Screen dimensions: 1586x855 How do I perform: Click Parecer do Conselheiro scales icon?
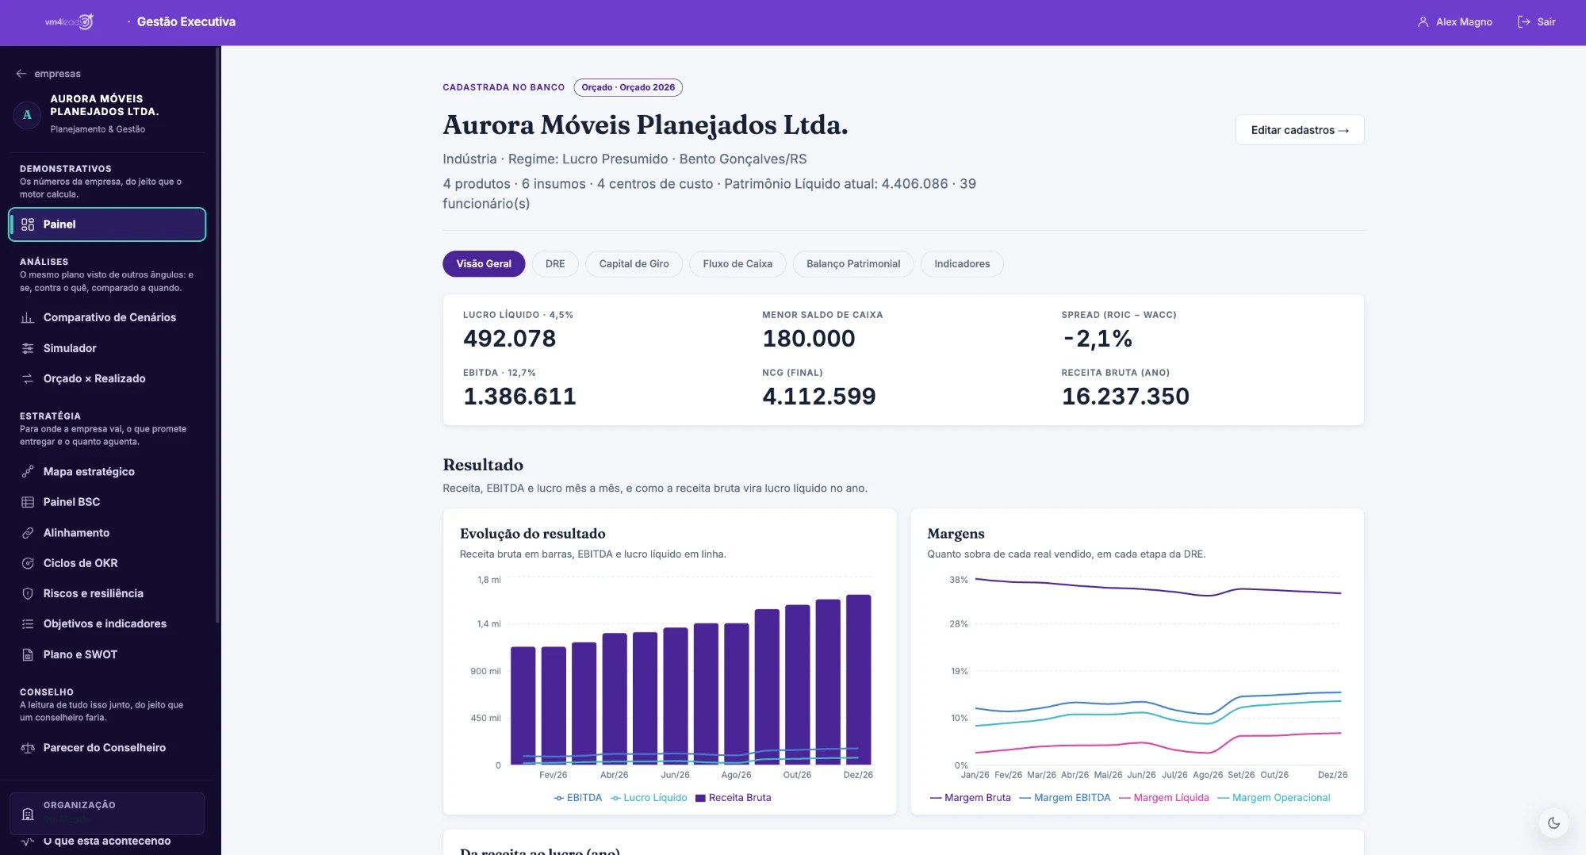[28, 748]
